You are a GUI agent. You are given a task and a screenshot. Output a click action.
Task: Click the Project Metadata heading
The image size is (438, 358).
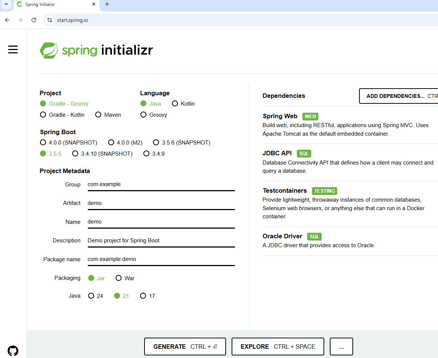[65, 171]
